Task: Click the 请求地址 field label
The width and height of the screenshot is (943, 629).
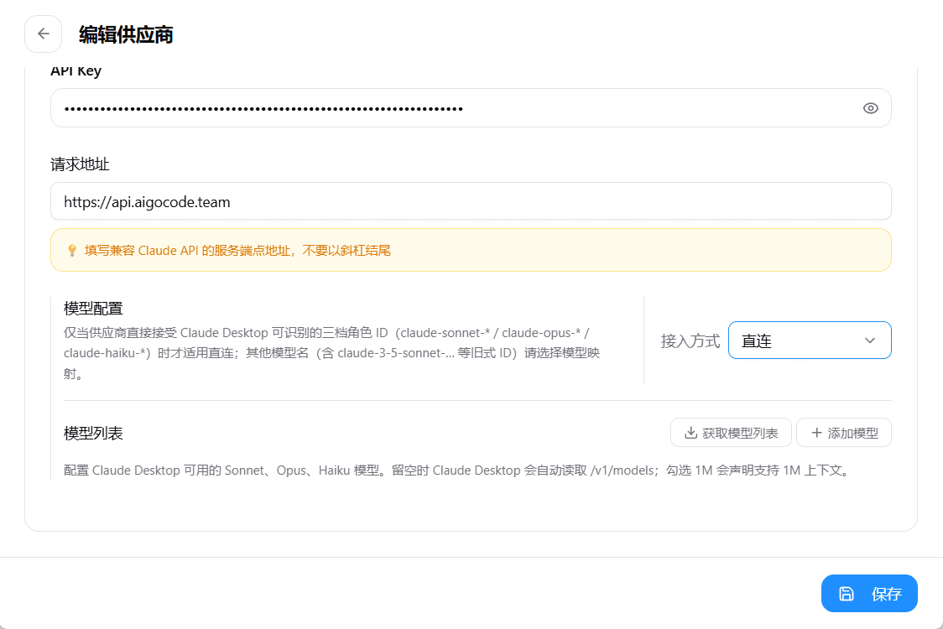Action: 80,164
